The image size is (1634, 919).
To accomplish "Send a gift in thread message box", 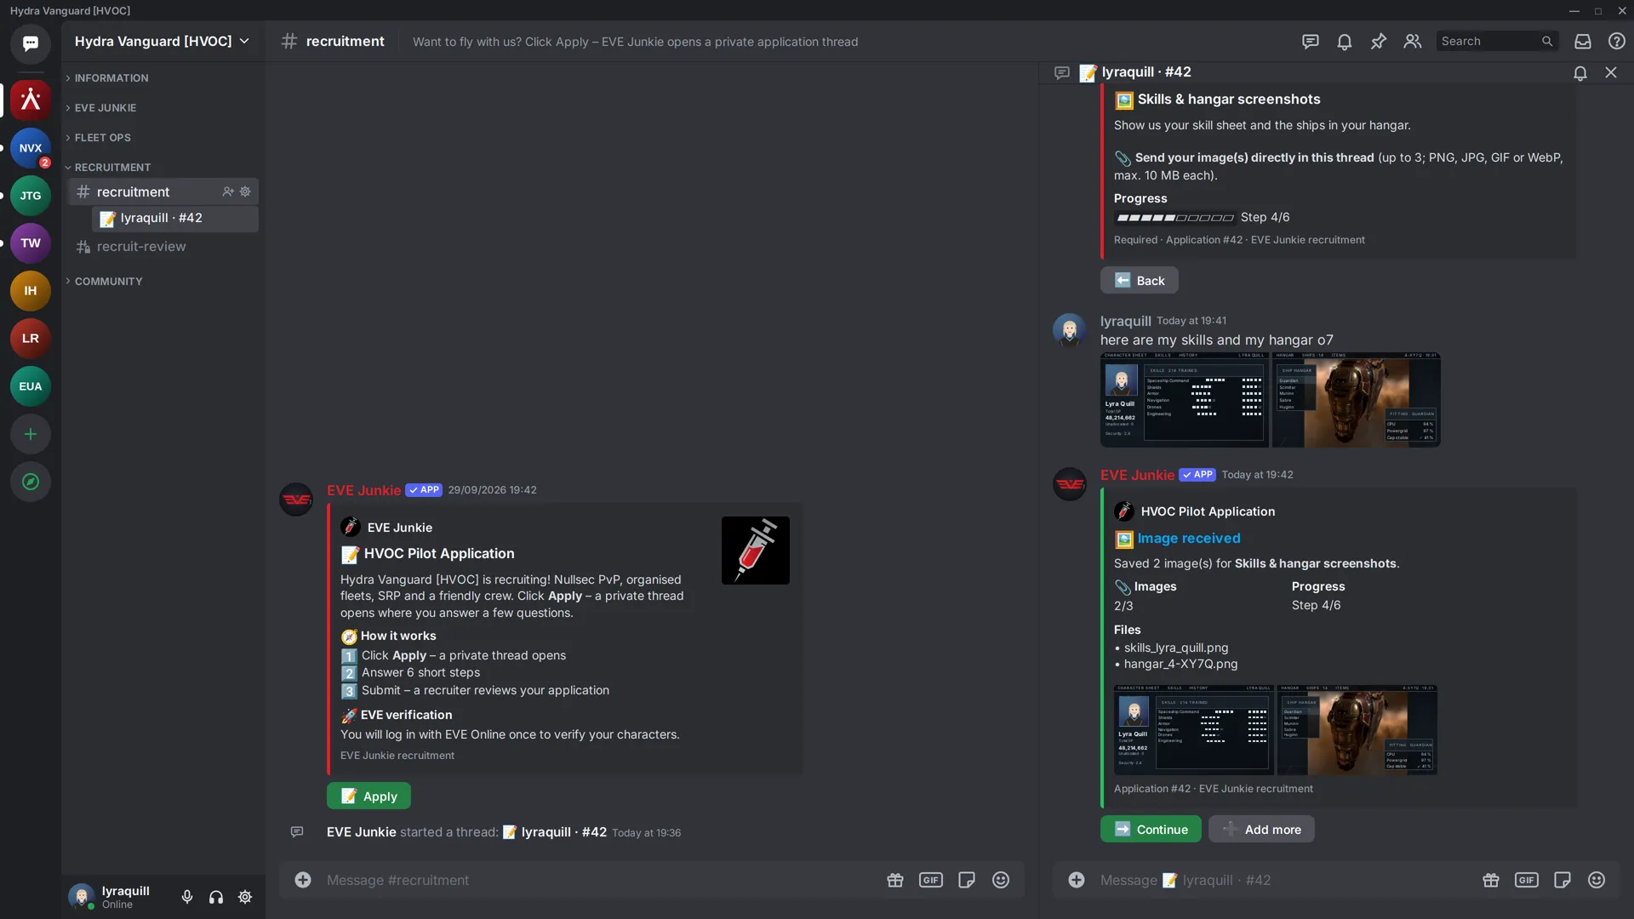I will (1491, 880).
